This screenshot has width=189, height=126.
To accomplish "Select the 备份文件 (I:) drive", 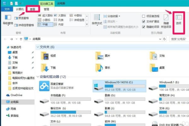I will pos(65,112).
